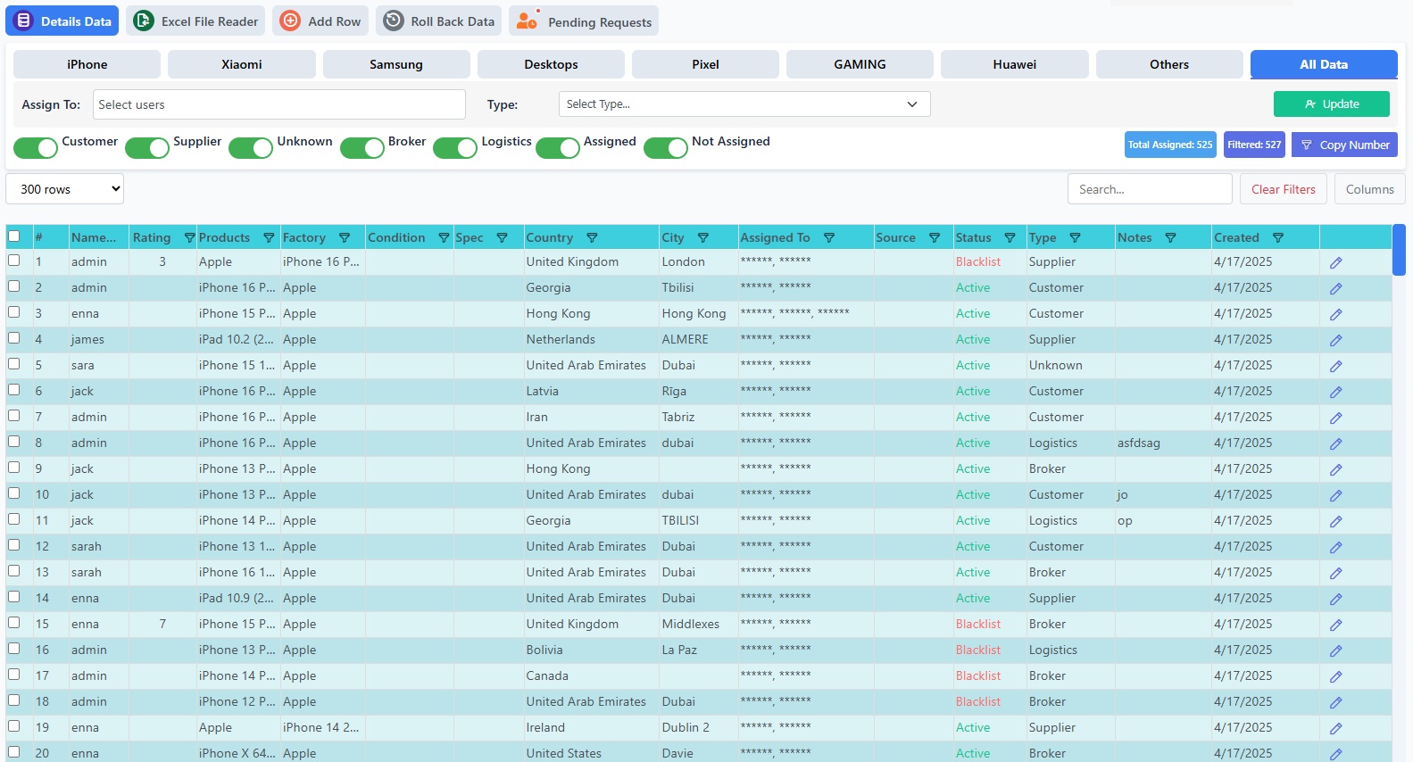Filter by the City column funnel
The image size is (1413, 762).
[703, 237]
